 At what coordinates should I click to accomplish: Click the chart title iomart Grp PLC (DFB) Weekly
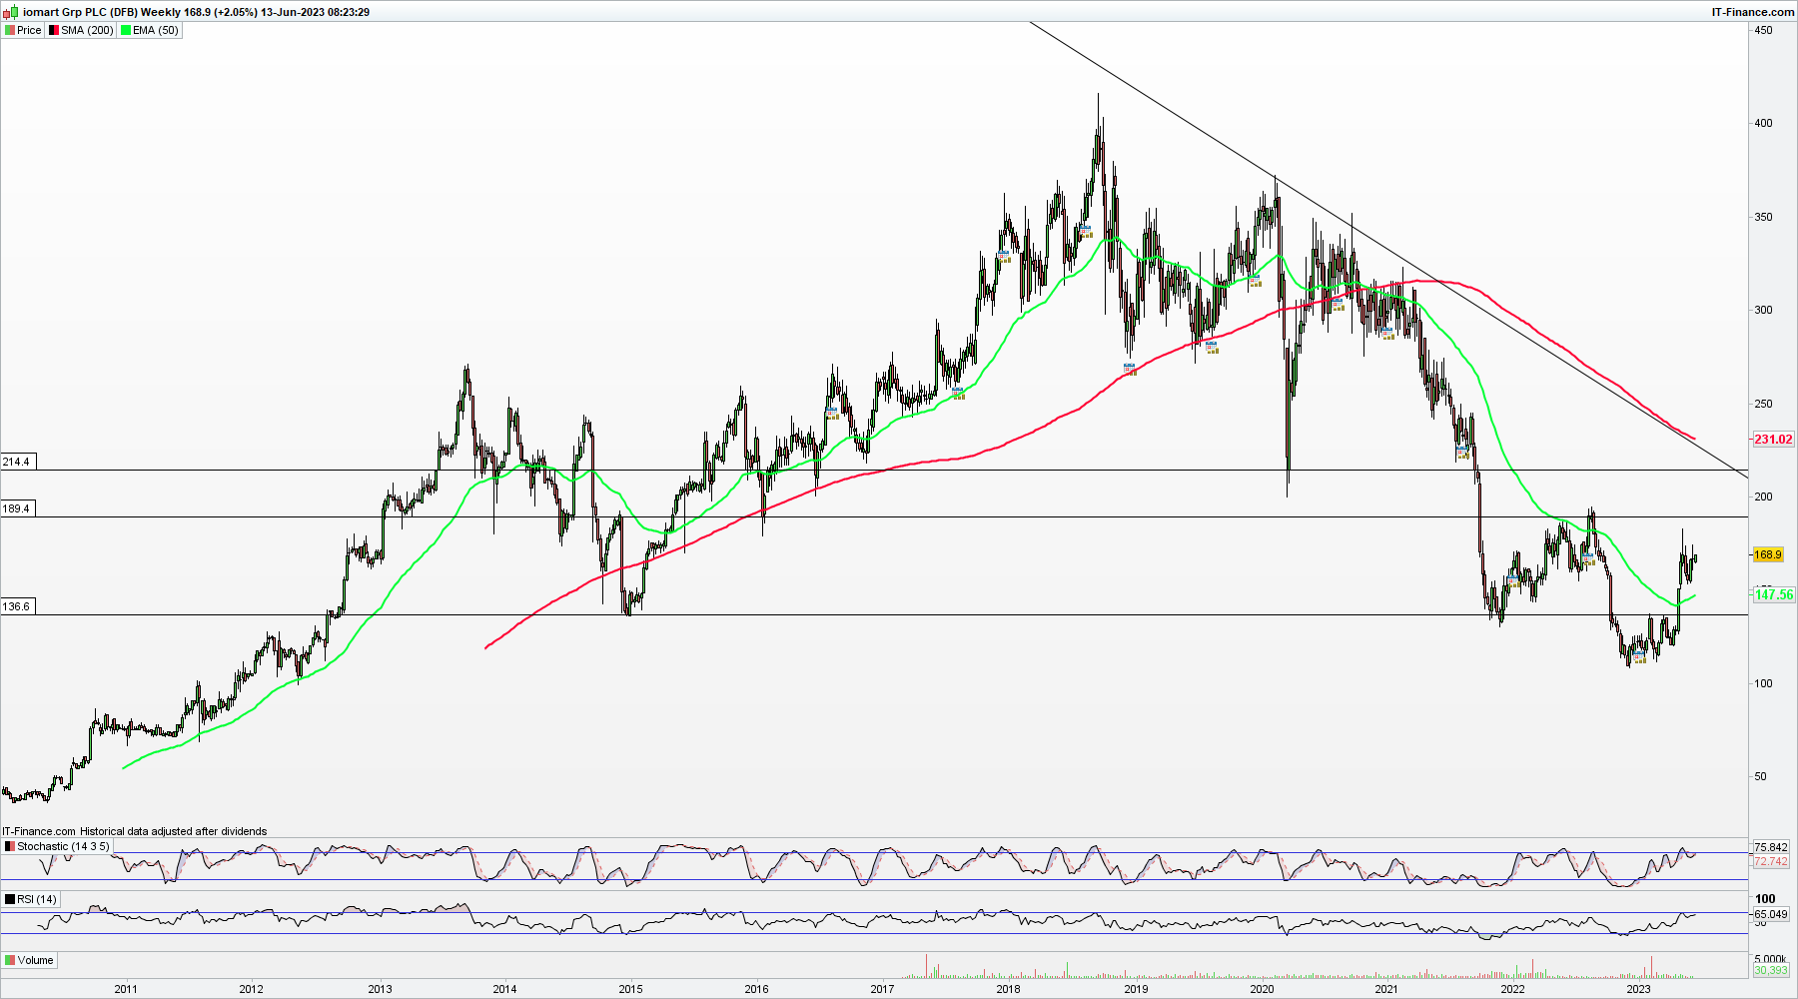tap(101, 12)
